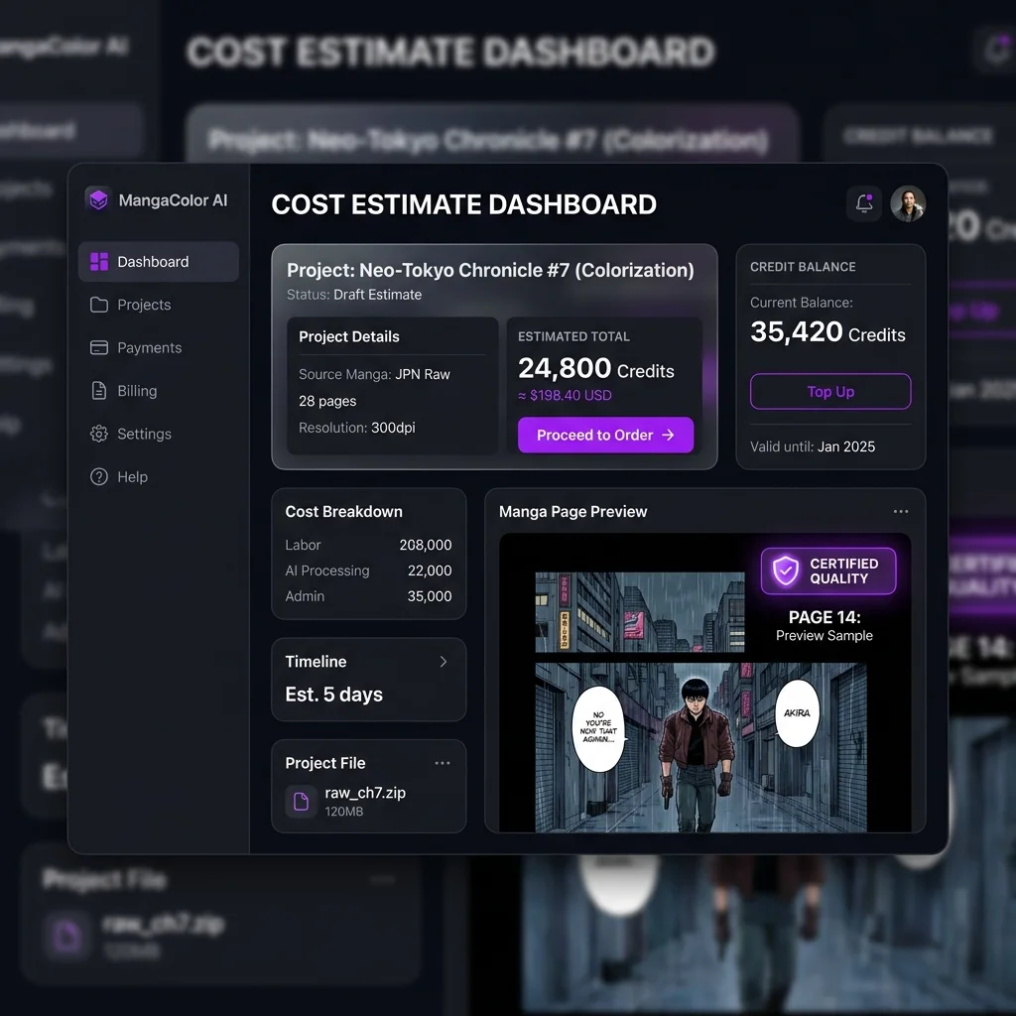Click the MangaColor AI logo icon
Screen dimensions: 1016x1016
pyautogui.click(x=98, y=199)
